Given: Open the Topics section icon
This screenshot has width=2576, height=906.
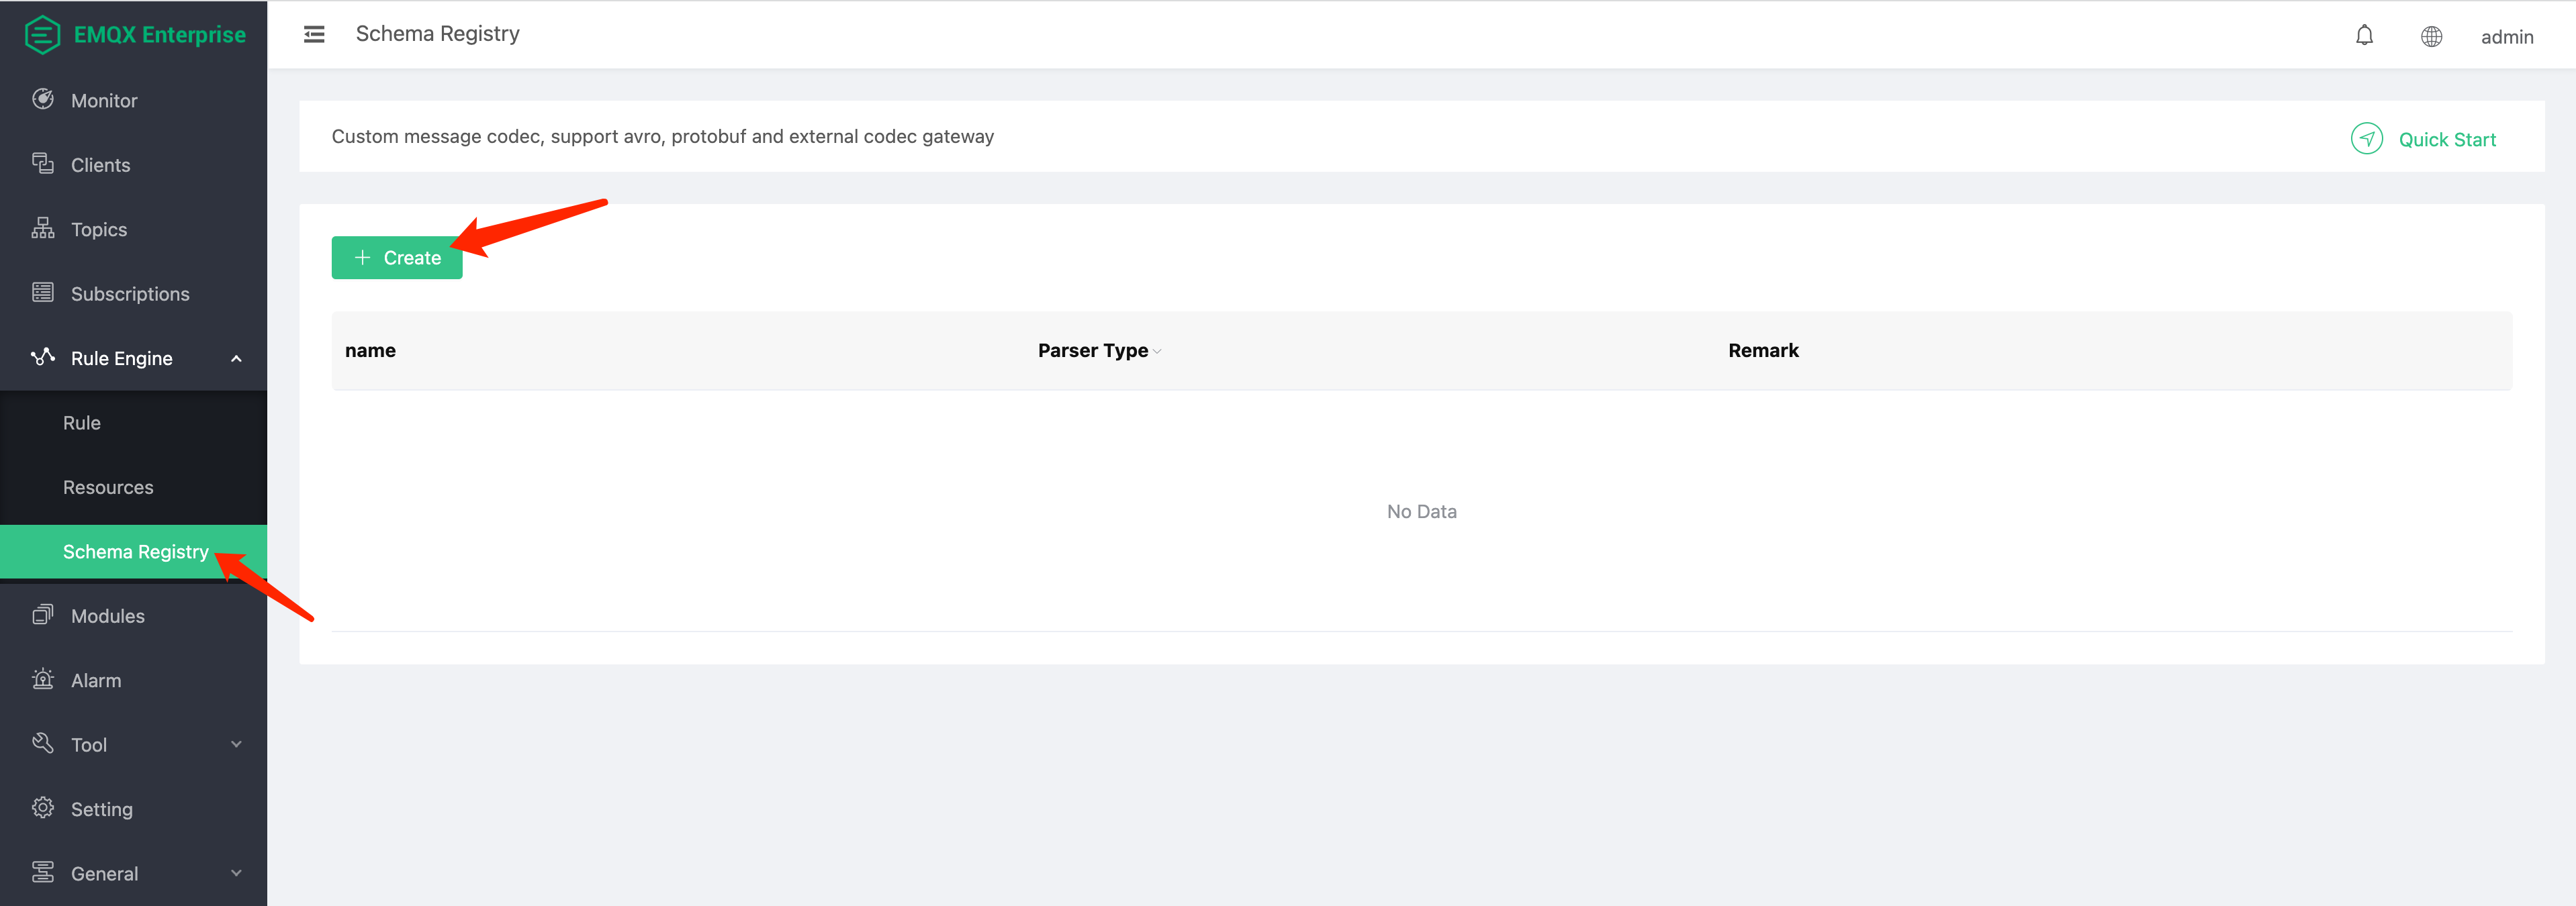Looking at the screenshot, I should pyautogui.click(x=42, y=229).
